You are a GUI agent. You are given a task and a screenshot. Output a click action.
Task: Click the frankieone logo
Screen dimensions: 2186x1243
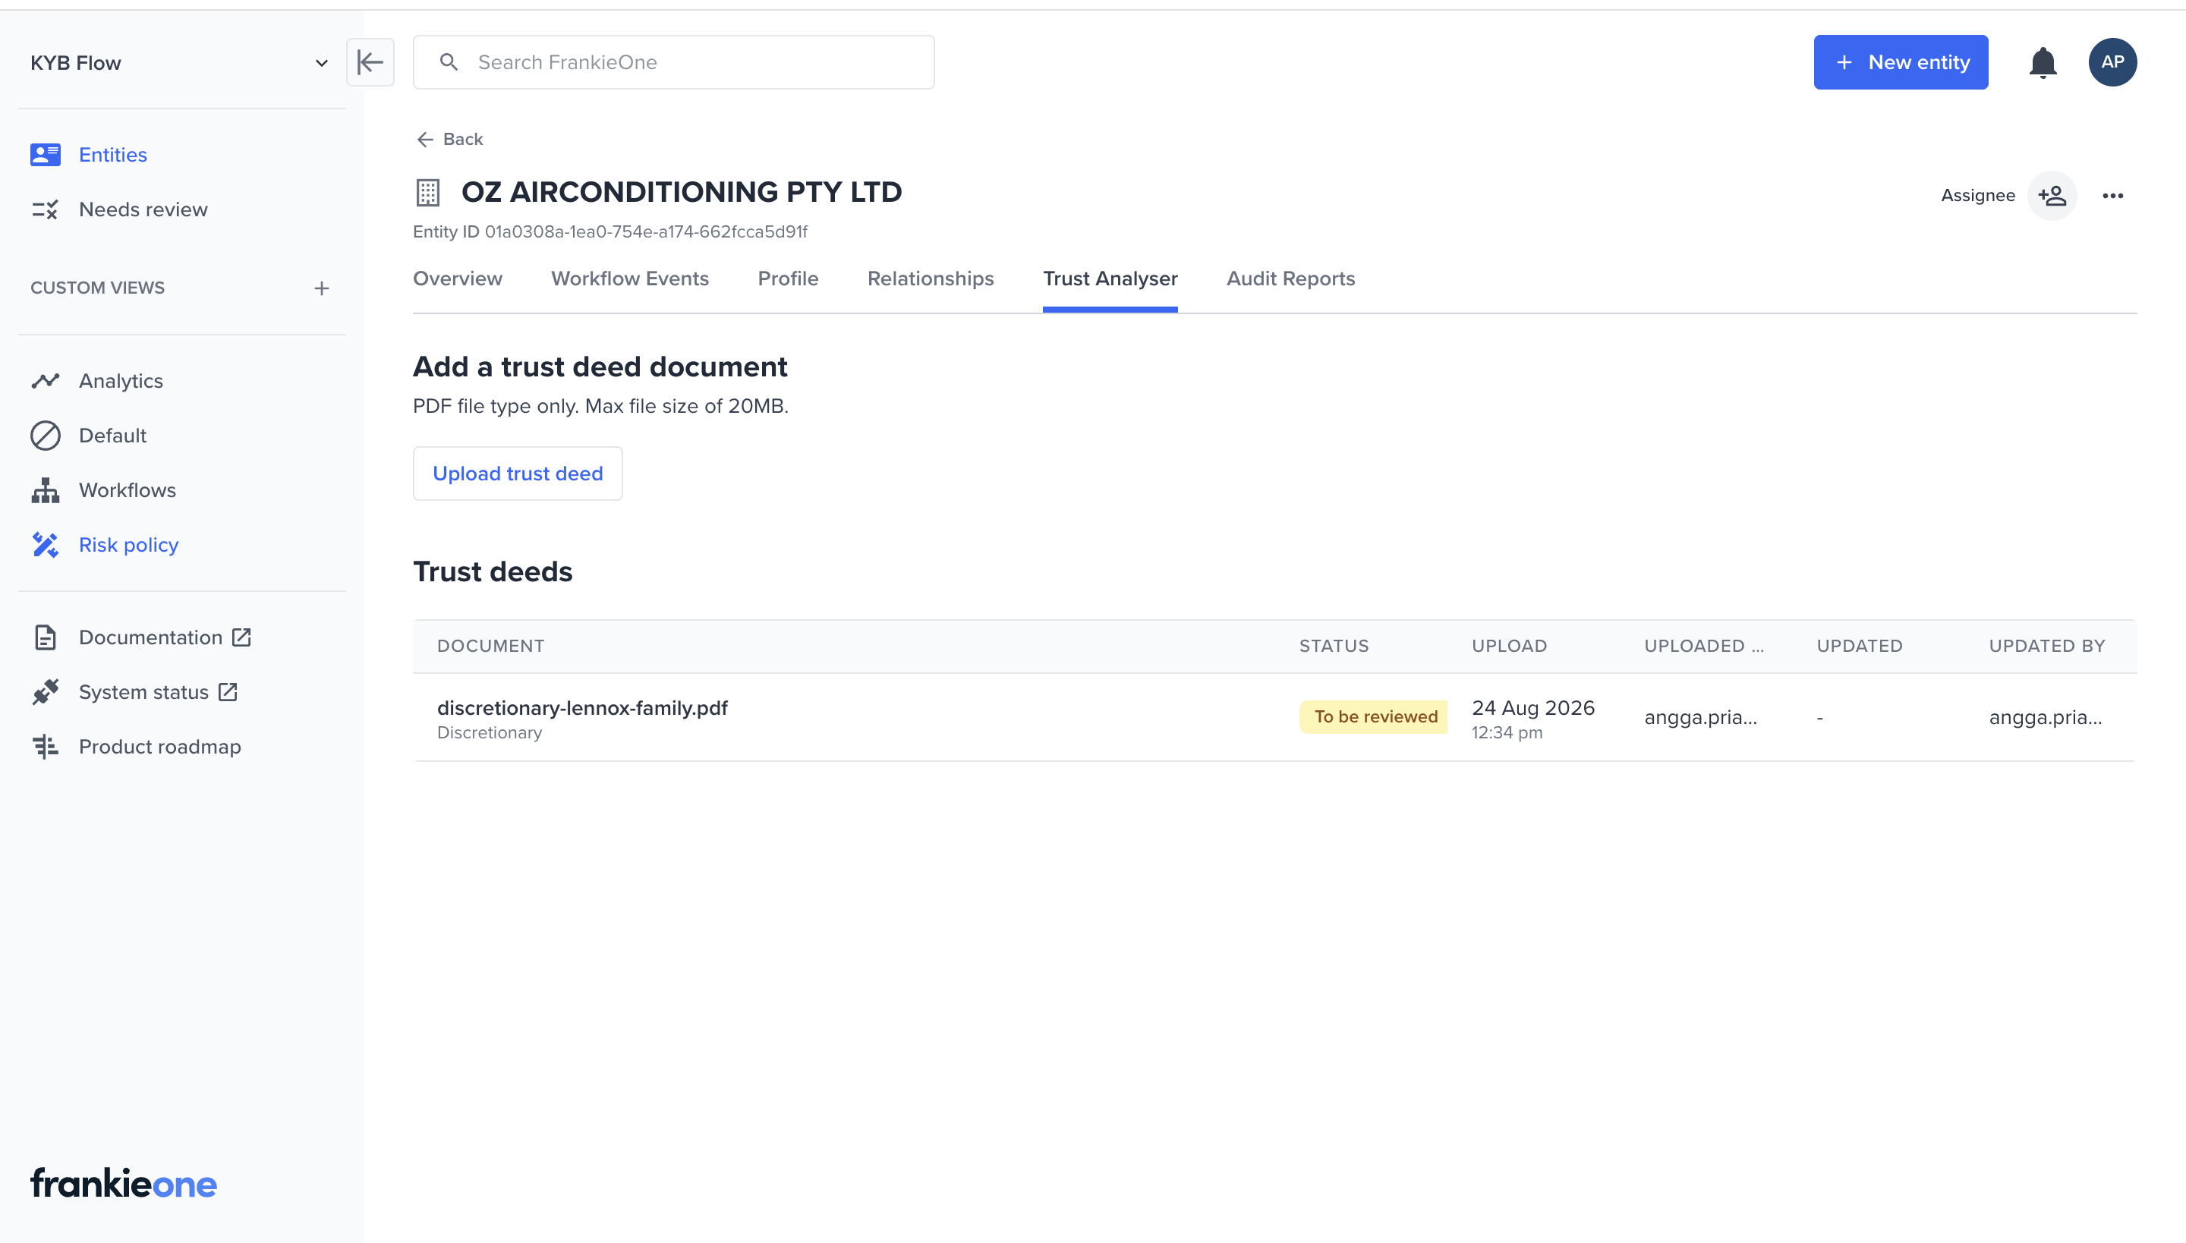[124, 1184]
